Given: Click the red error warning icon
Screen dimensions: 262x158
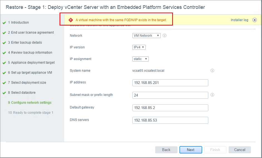Looking at the screenshot, I should (71, 20).
